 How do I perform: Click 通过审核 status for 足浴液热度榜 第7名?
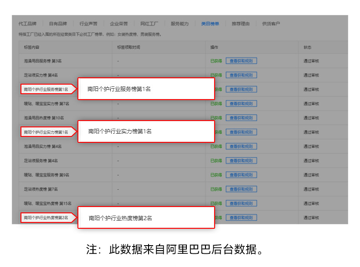pos(311,189)
